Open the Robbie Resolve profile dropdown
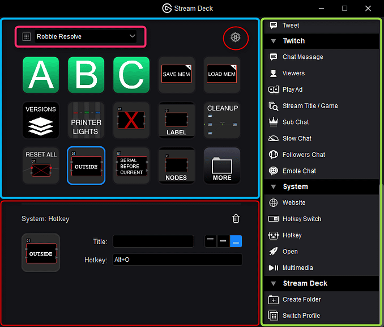This screenshot has height=327, width=384. [x=86, y=36]
